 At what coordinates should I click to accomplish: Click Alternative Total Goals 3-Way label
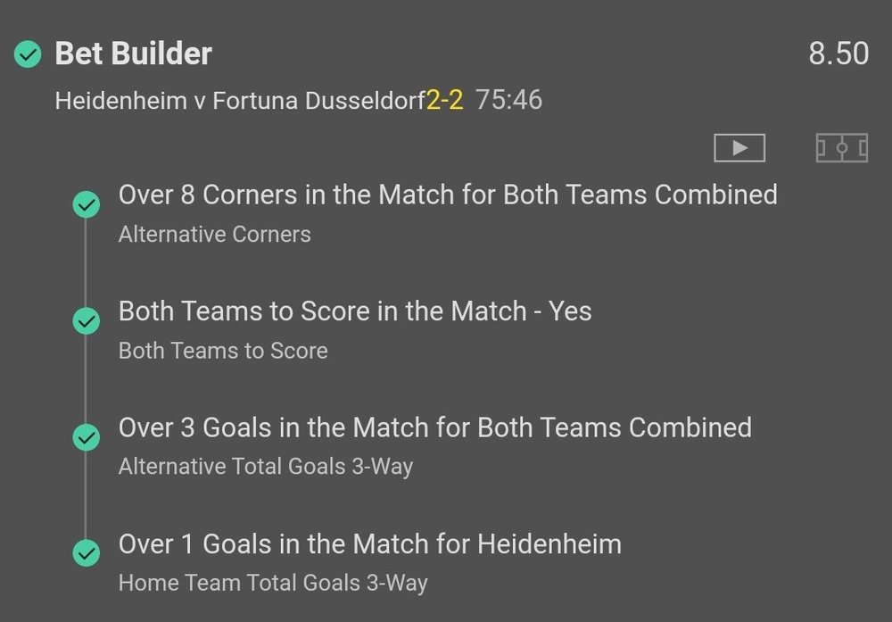pos(266,466)
